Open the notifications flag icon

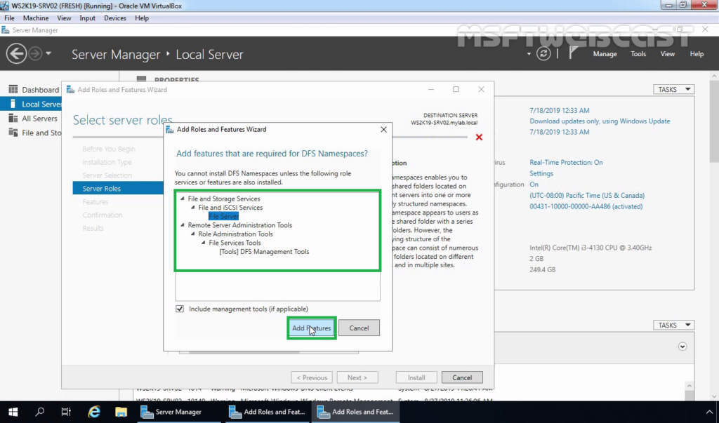tap(573, 53)
